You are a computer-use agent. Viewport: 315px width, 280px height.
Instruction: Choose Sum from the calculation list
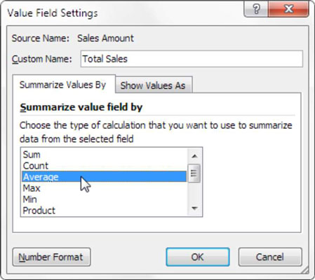pos(105,155)
